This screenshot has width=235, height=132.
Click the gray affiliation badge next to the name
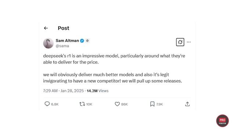[87, 41]
